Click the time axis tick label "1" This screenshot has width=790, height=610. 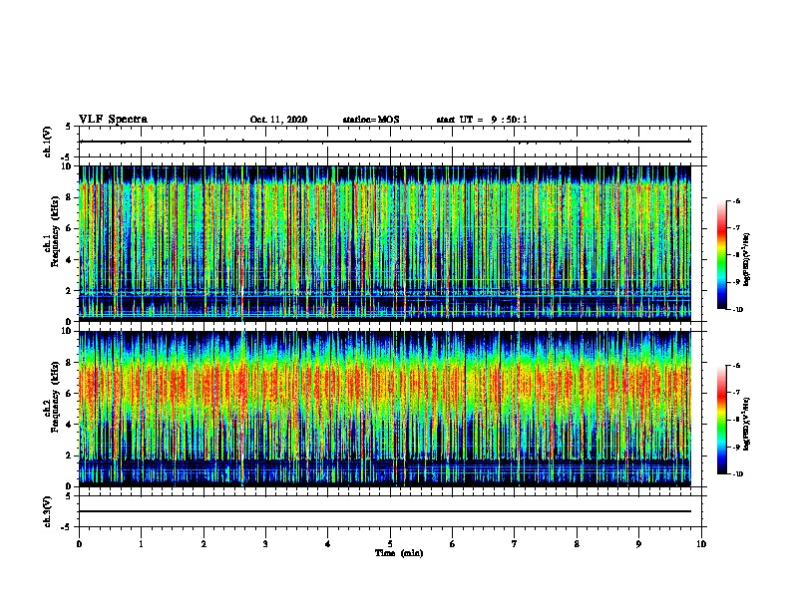[x=141, y=543]
